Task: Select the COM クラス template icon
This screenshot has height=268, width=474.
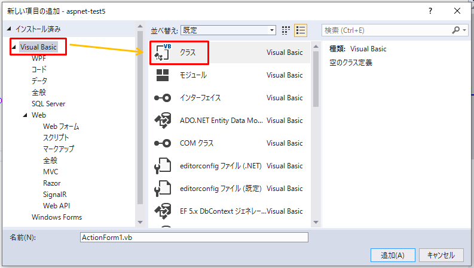Action: 163,143
